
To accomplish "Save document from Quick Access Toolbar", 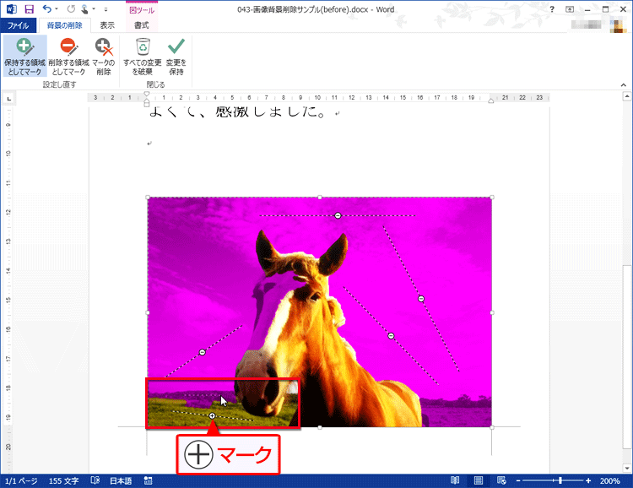I will click(29, 9).
